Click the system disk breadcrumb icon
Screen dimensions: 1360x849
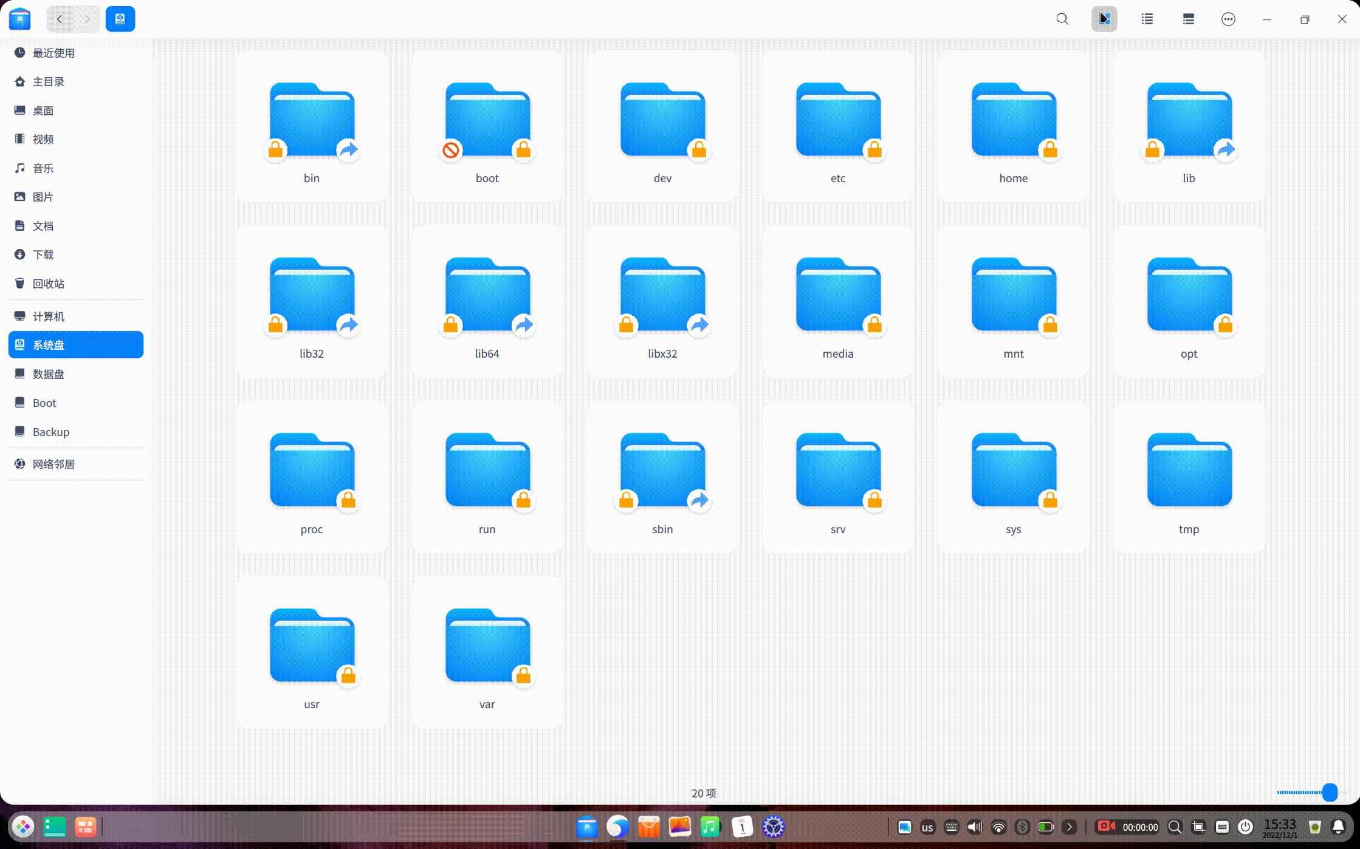(x=120, y=19)
